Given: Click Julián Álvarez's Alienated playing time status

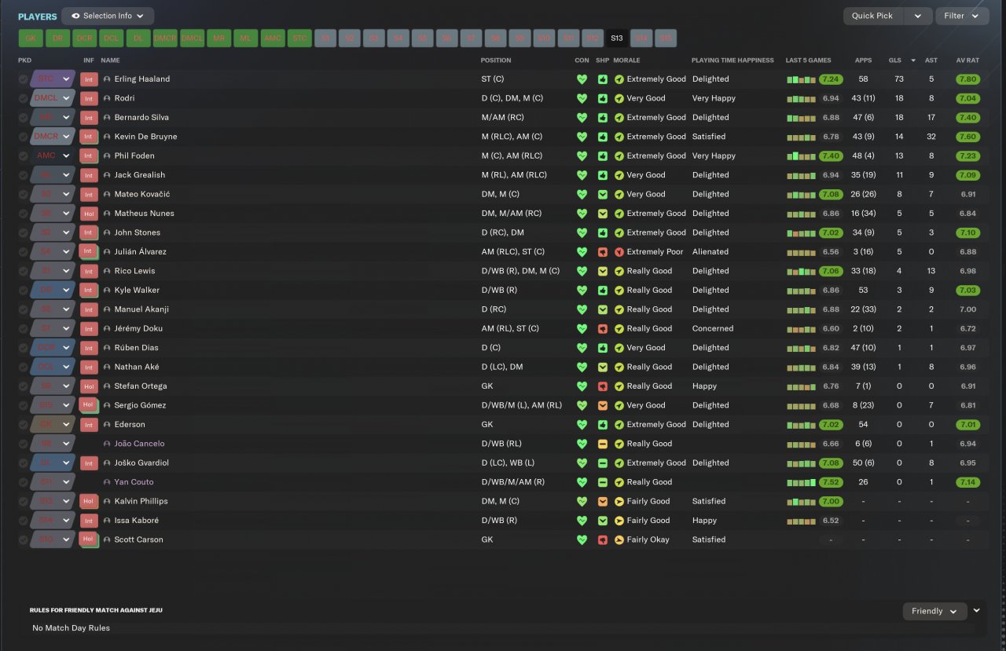Looking at the screenshot, I should (710, 252).
